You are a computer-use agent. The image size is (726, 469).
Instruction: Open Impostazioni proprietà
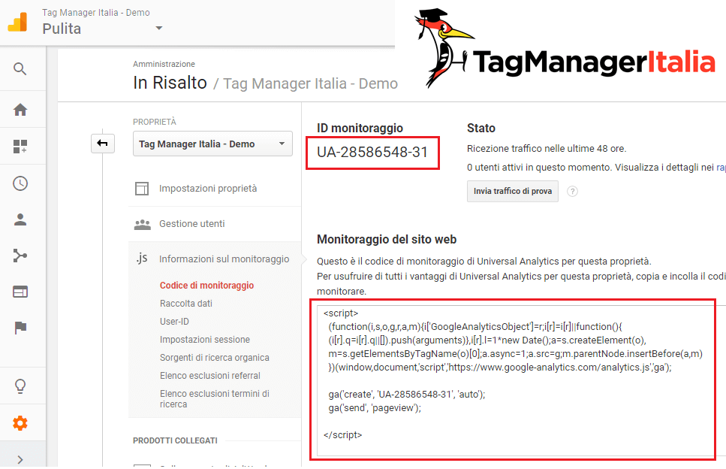[x=208, y=189]
